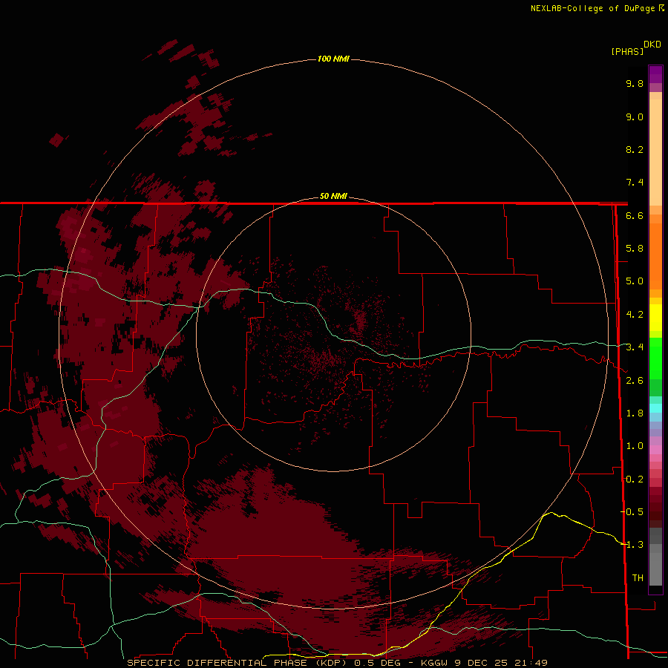Click the NEXLAB-College of DuPage label
The width and height of the screenshot is (668, 668).
[592, 8]
